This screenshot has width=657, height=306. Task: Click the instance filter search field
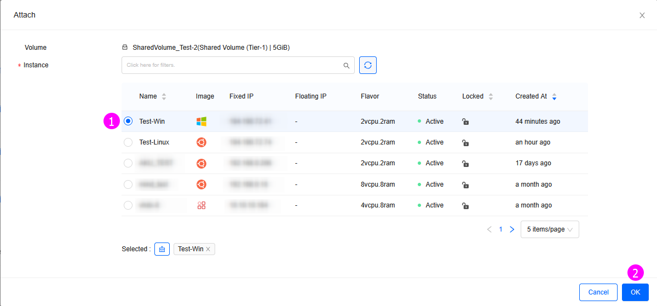(x=238, y=65)
